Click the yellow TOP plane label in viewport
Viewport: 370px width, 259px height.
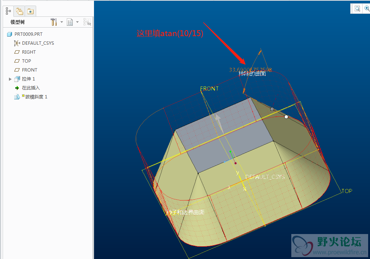point(347,191)
